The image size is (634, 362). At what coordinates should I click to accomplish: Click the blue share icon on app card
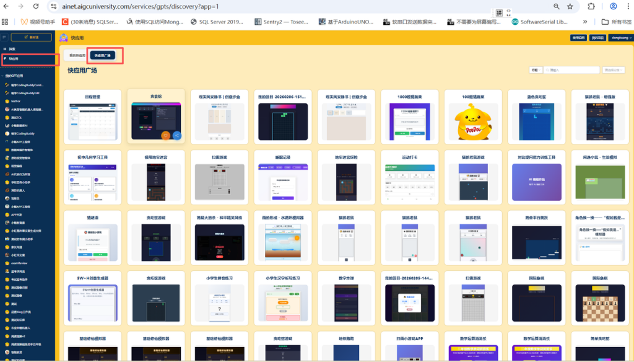point(176,135)
